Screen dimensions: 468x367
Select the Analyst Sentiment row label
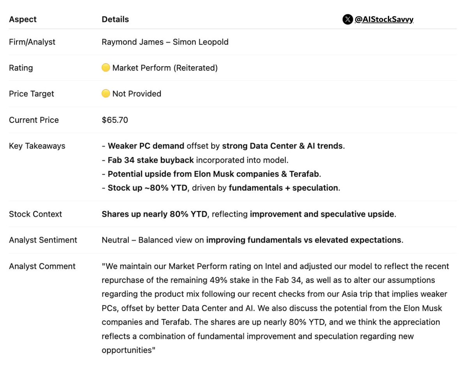[43, 240]
